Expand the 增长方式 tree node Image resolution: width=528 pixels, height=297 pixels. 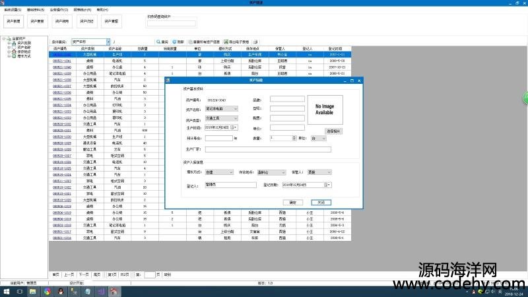[x=9, y=56]
